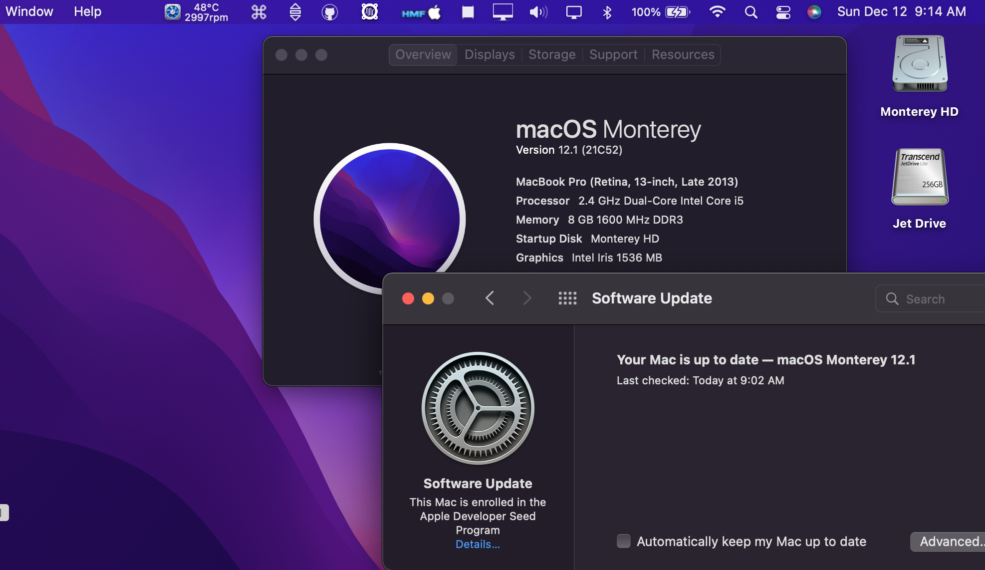Click the 100% battery status icon
Viewport: 985px width, 570px height.
(661, 12)
